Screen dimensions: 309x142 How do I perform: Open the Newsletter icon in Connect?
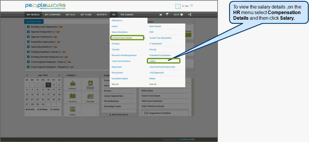click(90, 97)
